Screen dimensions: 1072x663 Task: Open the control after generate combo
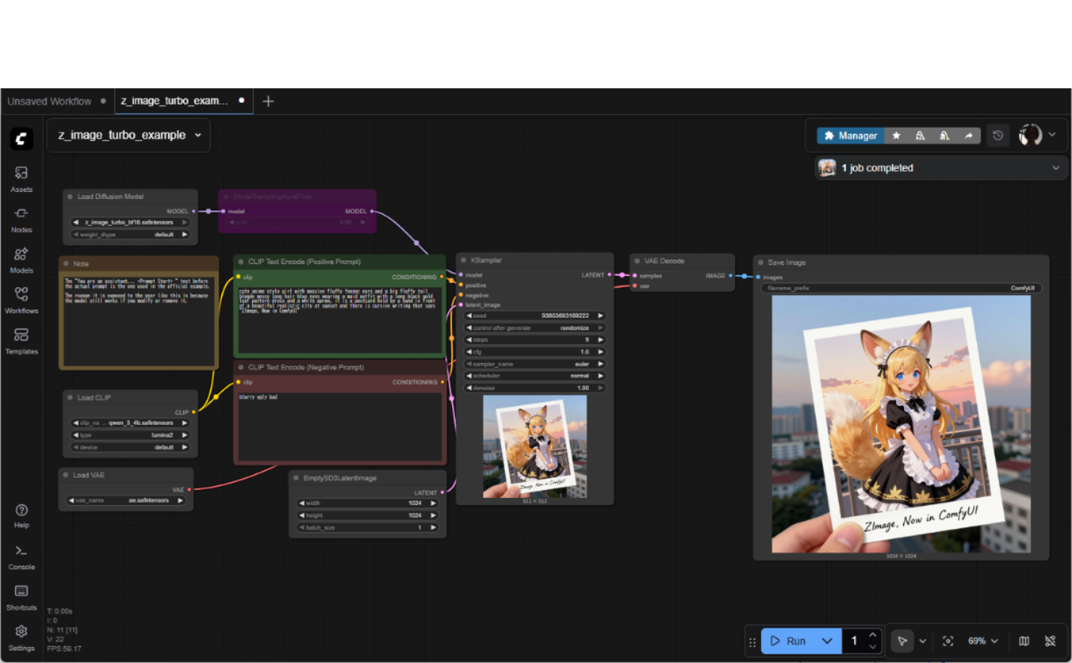pos(535,328)
